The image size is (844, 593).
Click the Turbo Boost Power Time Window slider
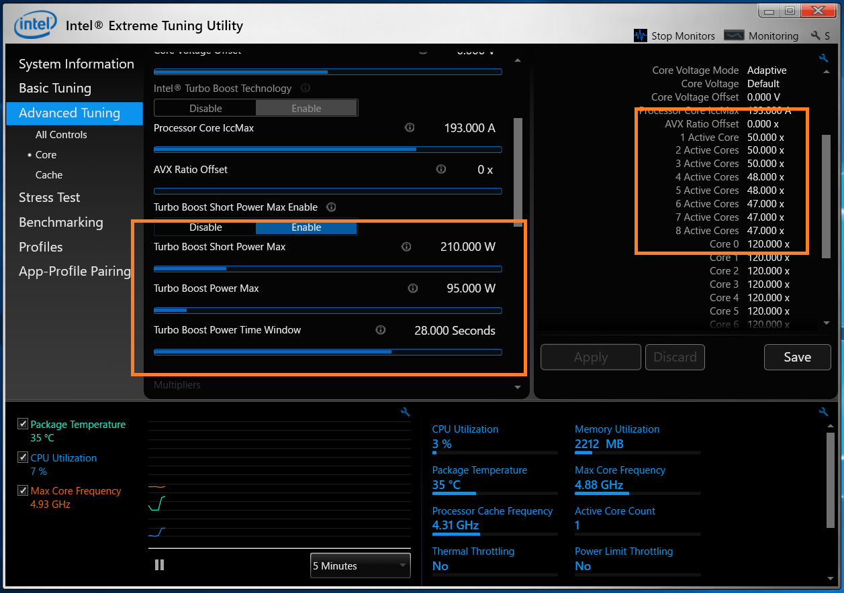[x=328, y=352]
